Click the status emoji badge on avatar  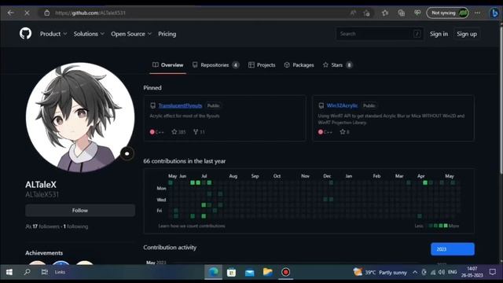click(127, 154)
